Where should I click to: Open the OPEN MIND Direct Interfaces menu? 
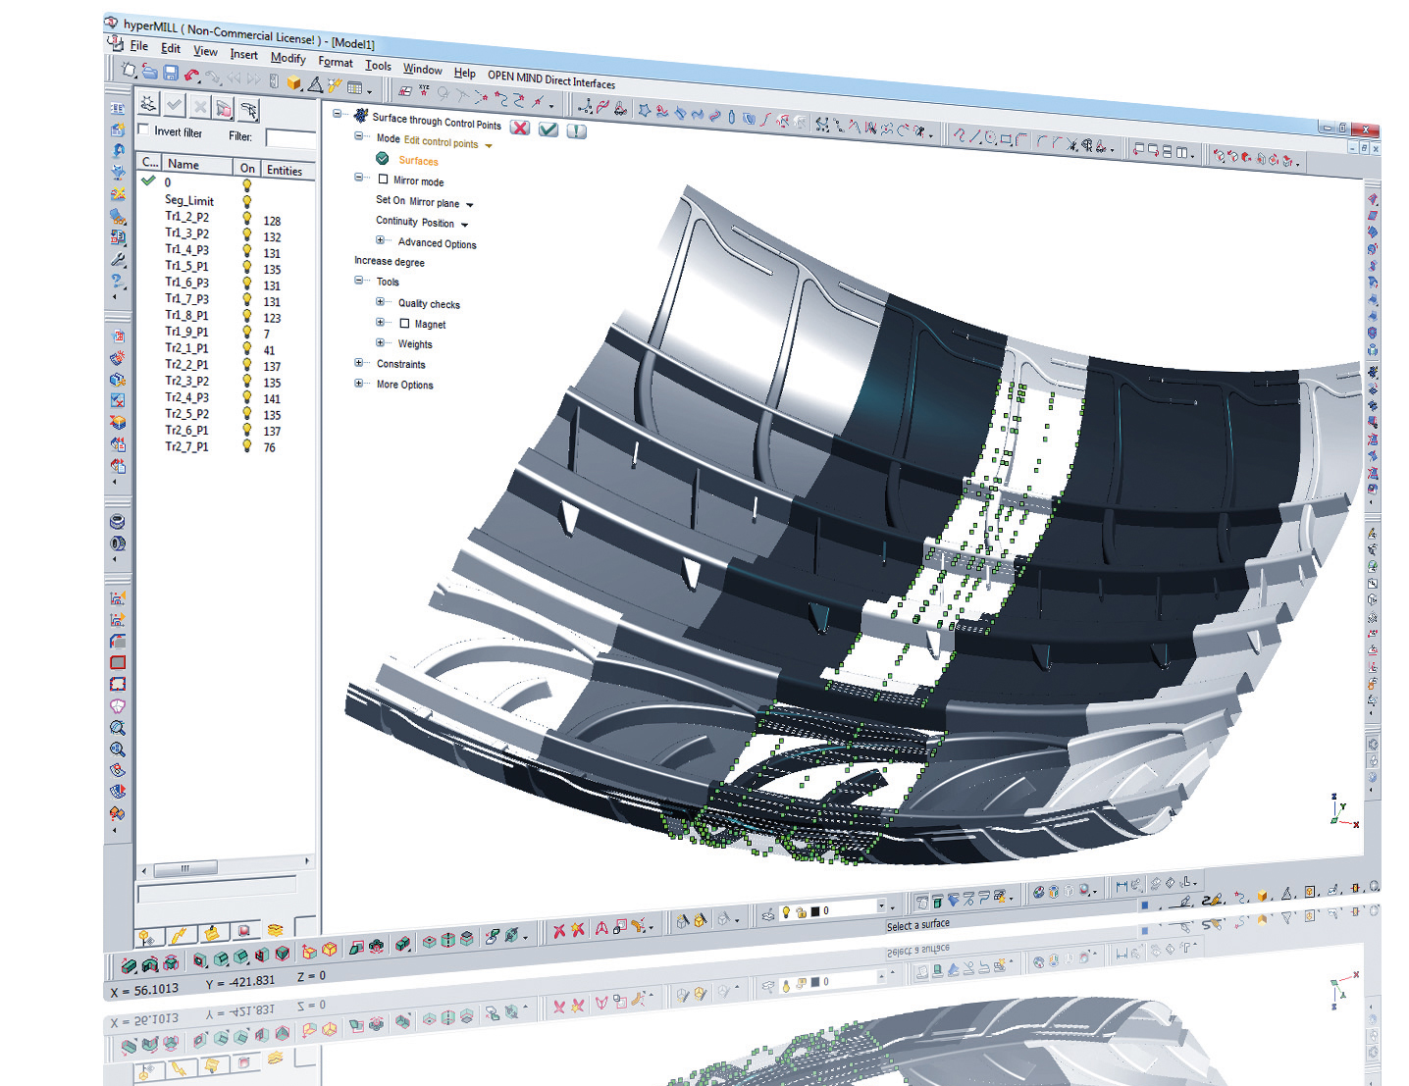551,79
